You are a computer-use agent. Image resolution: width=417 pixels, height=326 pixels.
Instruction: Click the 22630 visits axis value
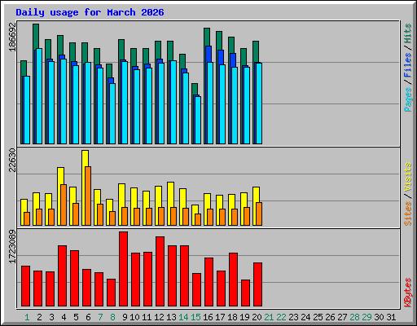[12, 161]
